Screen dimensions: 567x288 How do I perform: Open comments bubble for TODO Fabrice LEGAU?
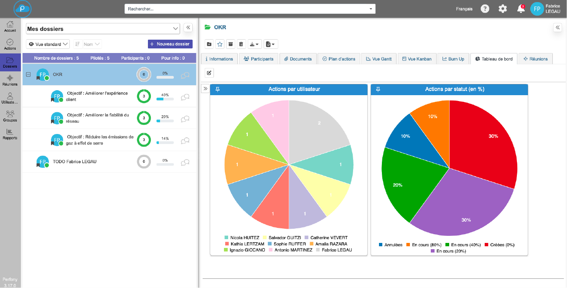pos(185,162)
